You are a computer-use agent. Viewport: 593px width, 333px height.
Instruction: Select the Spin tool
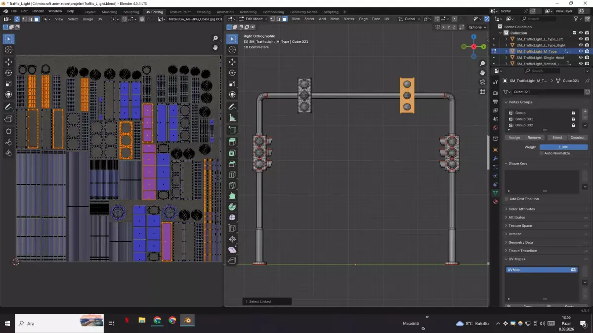pos(232,207)
